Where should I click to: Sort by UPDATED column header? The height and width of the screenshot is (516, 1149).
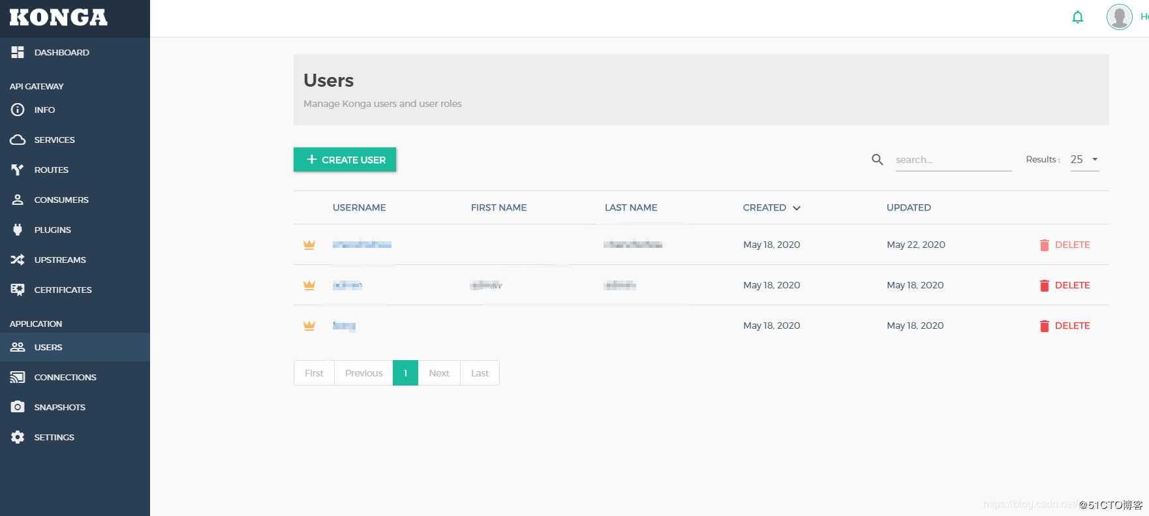click(908, 207)
